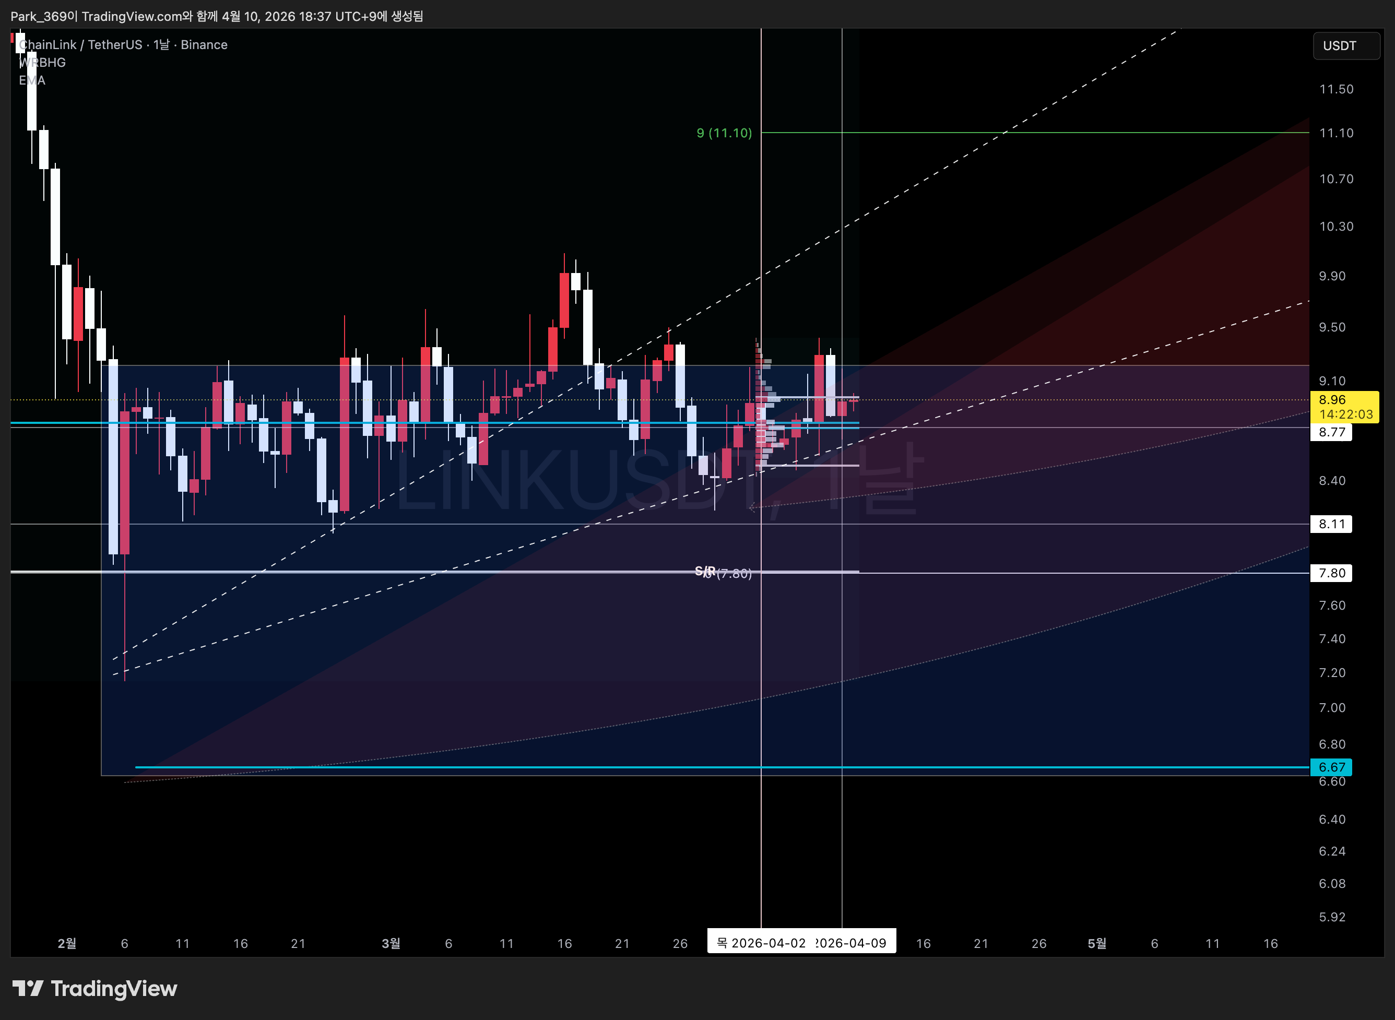Click the cyan 6.67 price tag
1395x1020 pixels.
[x=1331, y=767]
